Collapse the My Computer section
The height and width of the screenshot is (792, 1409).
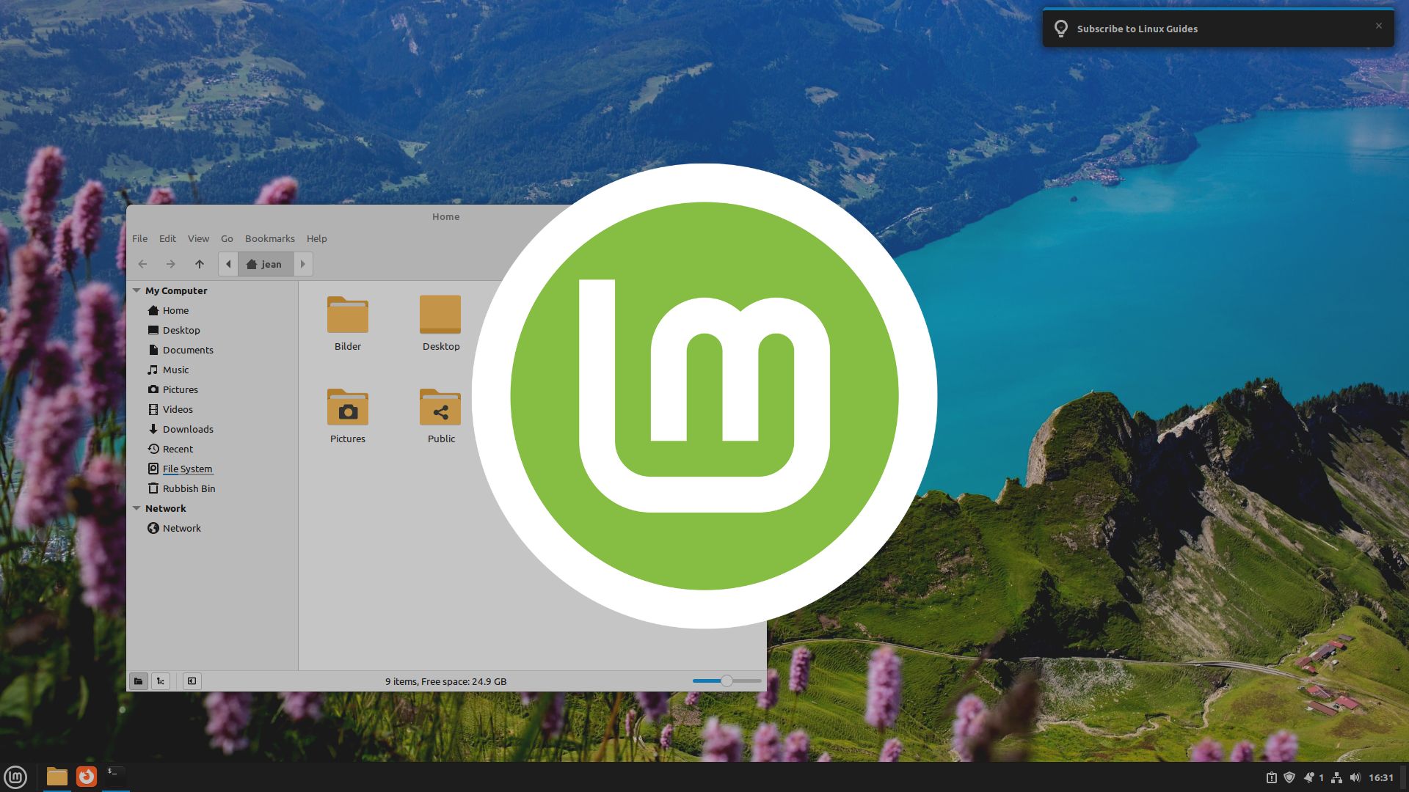click(136, 290)
